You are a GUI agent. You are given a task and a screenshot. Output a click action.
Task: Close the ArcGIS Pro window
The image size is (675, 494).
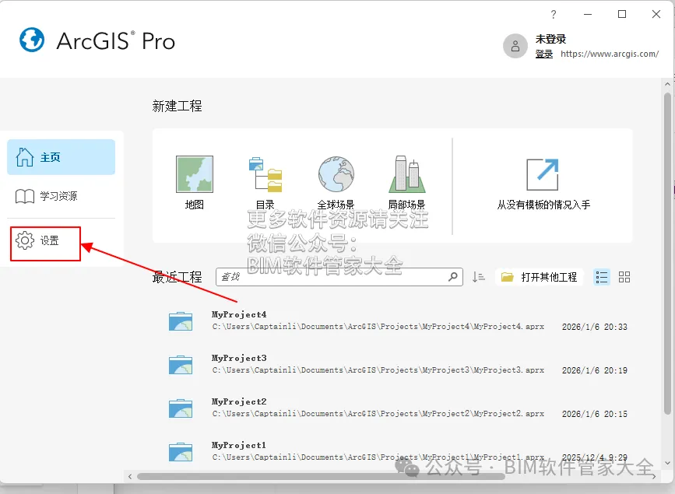click(x=656, y=15)
